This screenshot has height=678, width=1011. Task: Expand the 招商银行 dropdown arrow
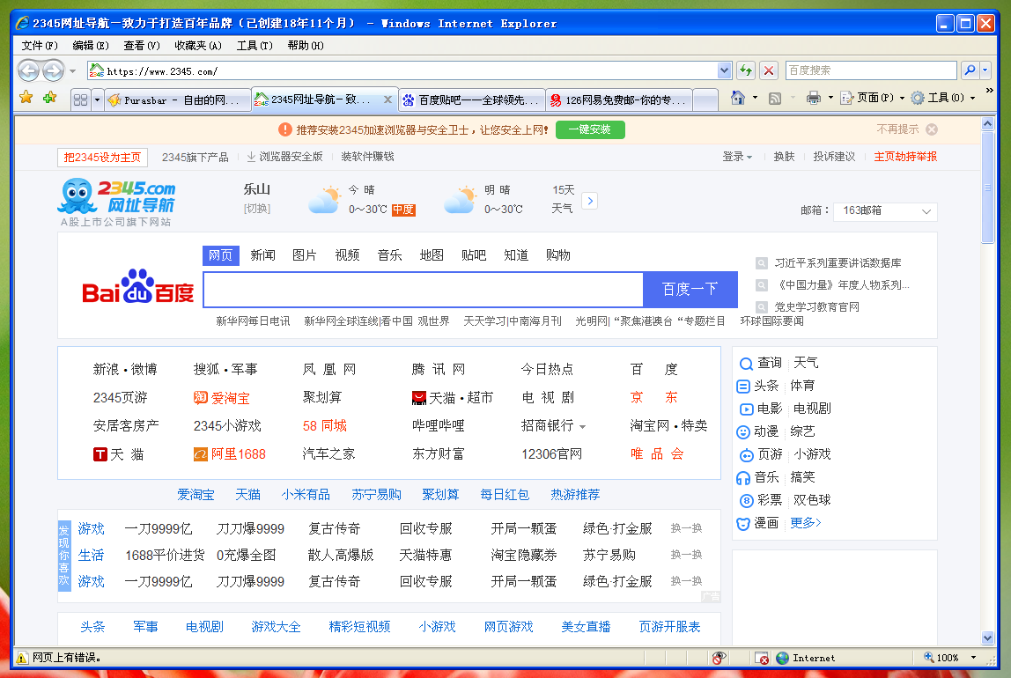[582, 427]
